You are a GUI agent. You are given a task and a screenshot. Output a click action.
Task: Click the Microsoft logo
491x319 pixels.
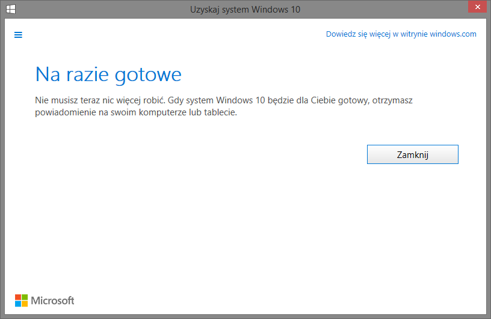pyautogui.click(x=45, y=300)
